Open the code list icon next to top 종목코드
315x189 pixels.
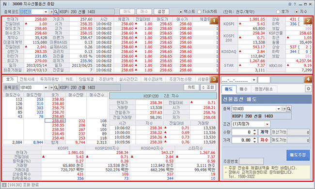tap(51, 12)
